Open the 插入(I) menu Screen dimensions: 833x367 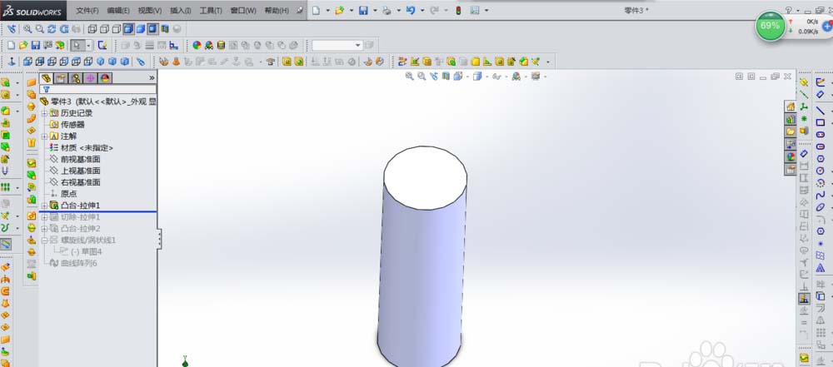click(x=181, y=11)
